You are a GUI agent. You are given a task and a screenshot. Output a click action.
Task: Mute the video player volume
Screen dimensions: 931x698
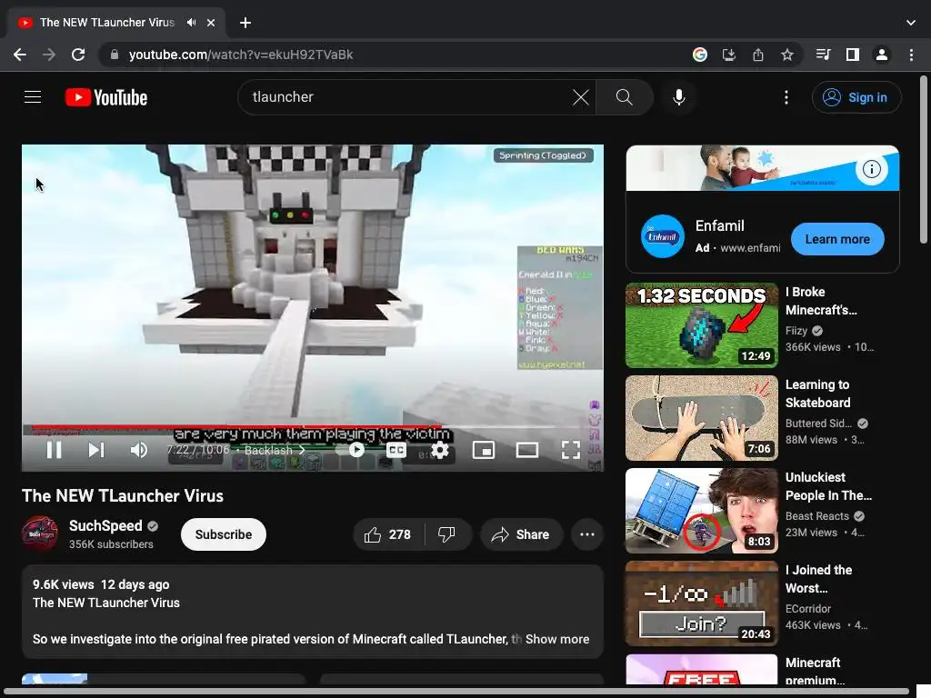(138, 450)
